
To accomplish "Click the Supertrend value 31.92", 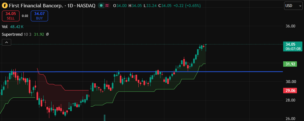I will coord(39,34).
